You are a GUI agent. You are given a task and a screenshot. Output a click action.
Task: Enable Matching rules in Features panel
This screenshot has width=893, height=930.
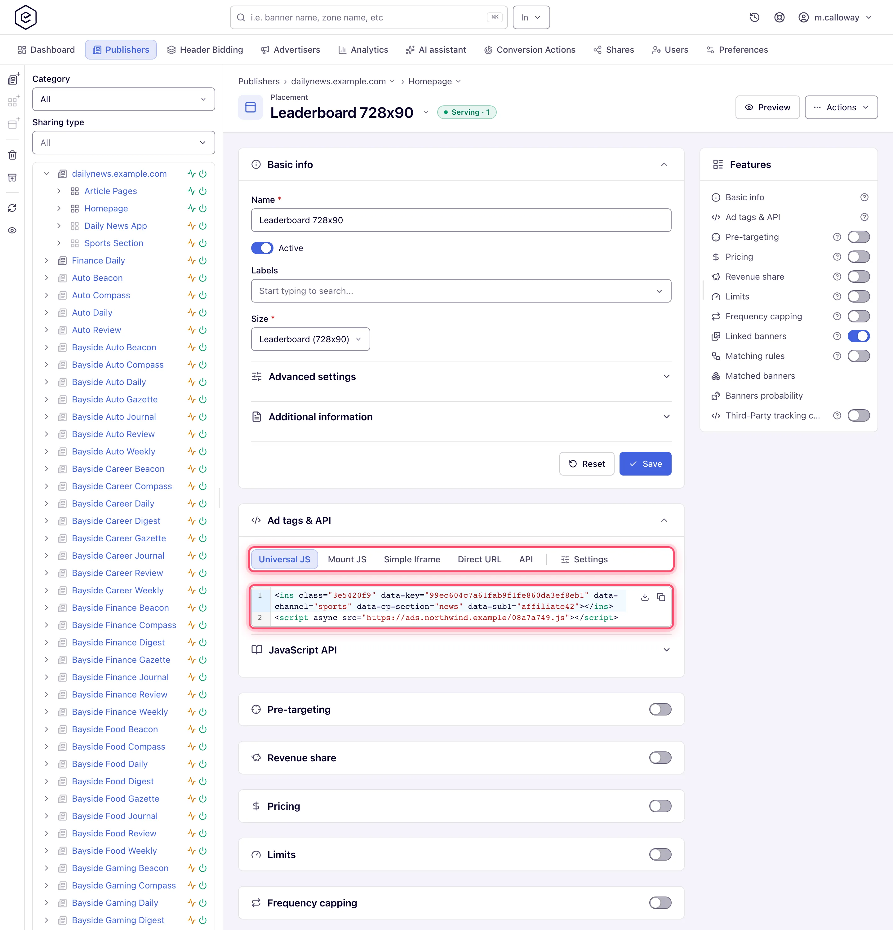(x=859, y=356)
